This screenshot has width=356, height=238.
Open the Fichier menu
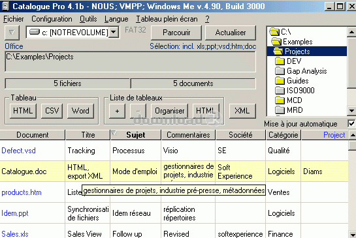(14, 19)
